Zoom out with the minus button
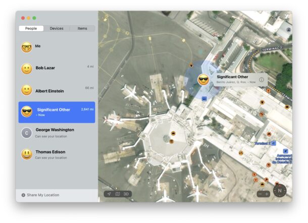308x223 pixels. (x=260, y=194)
